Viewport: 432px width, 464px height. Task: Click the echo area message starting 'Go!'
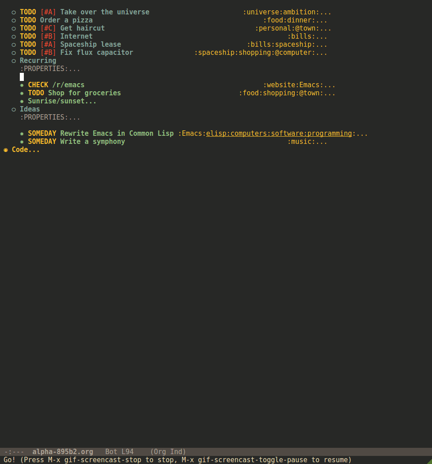pos(177,460)
